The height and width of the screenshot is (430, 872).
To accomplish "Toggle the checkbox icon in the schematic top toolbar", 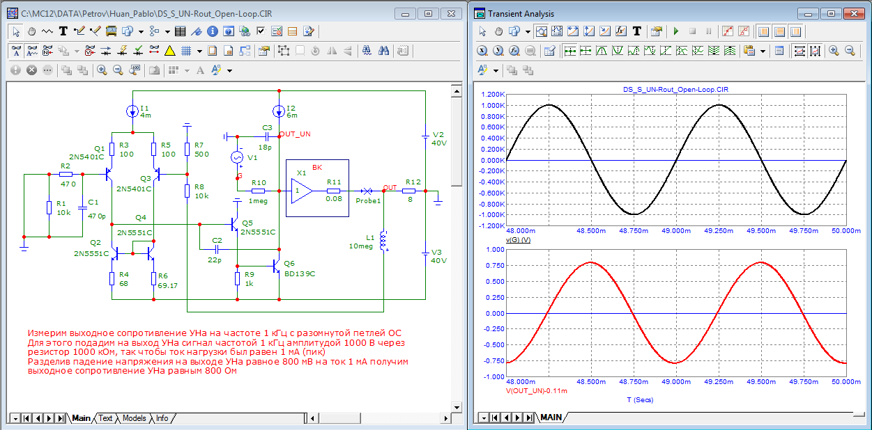I will pos(261,31).
